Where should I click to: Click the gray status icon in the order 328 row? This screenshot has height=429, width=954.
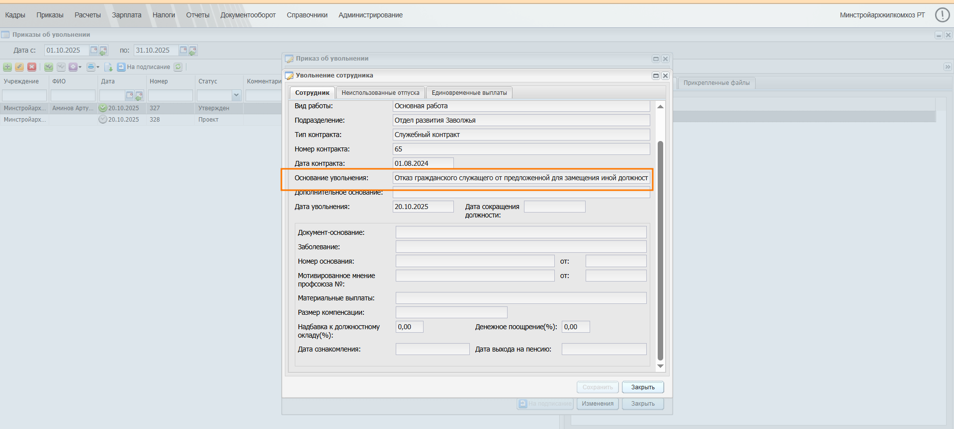click(x=103, y=119)
